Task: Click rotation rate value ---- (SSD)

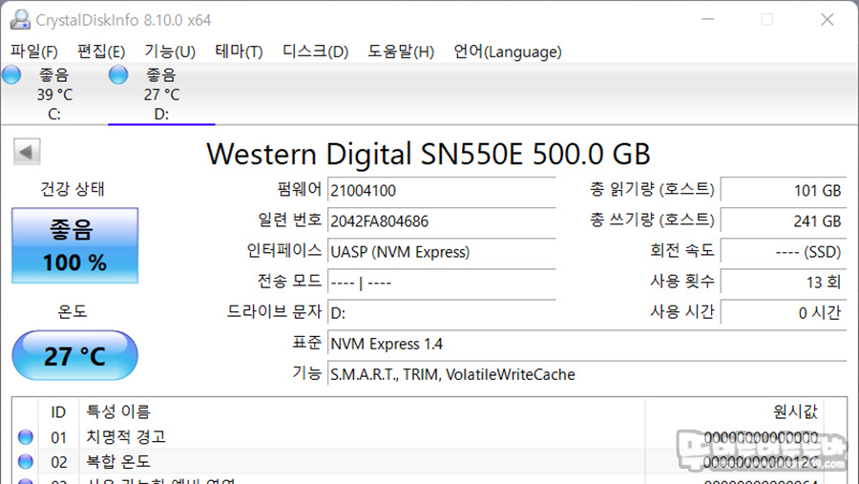Action: point(784,252)
